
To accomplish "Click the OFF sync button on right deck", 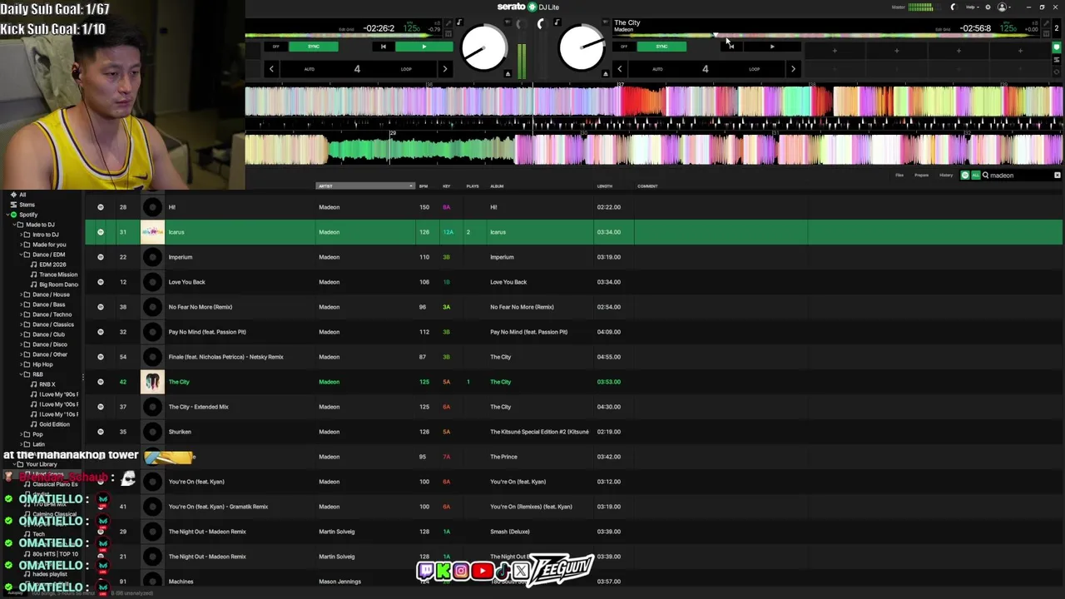I will [624, 47].
